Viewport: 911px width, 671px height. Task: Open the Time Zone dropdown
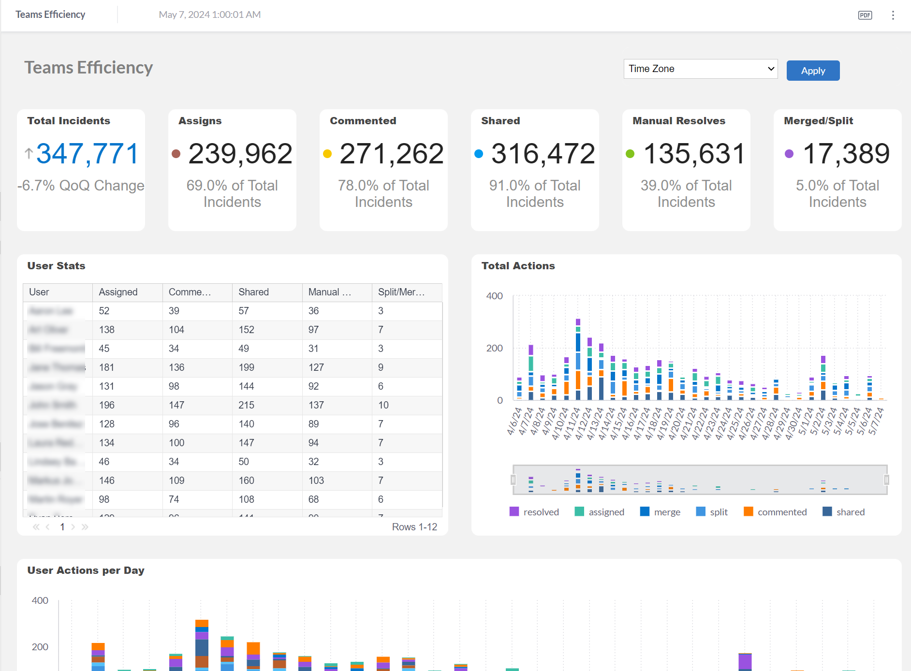click(x=700, y=69)
